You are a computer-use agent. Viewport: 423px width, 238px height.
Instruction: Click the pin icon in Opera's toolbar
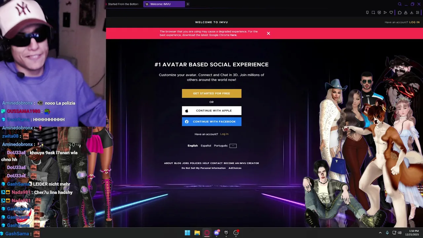367,13
